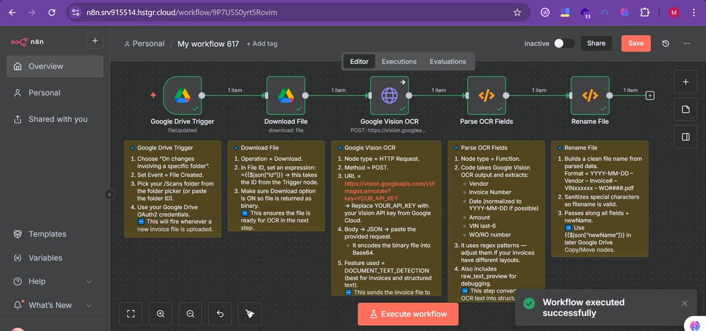Open the Vision API URL in OCR note

[x=389, y=191]
